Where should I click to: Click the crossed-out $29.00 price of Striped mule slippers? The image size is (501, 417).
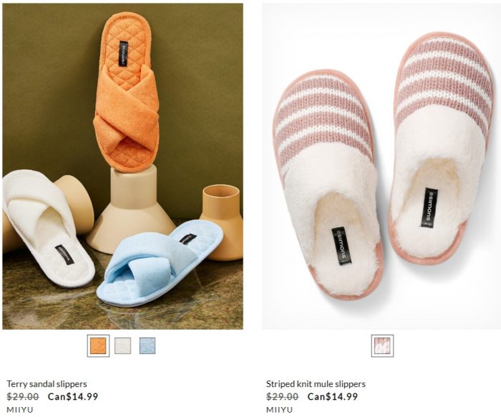282,396
